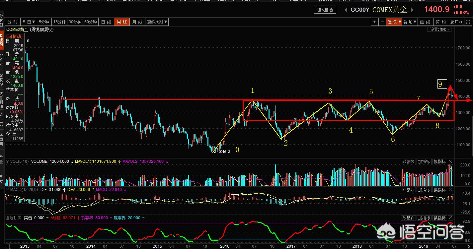473x249 pixels.
Task: Click the MAVOL2 value text
Action: click(x=144, y=161)
